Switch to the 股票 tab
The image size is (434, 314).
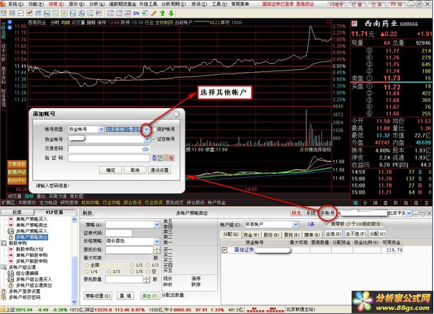click(x=17, y=212)
